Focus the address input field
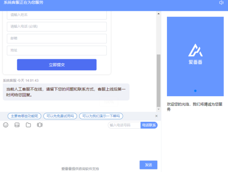Viewport: 228px width, 172px height. tap(57, 50)
